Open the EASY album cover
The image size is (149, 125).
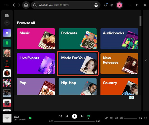pyautogui.click(x=7, y=118)
